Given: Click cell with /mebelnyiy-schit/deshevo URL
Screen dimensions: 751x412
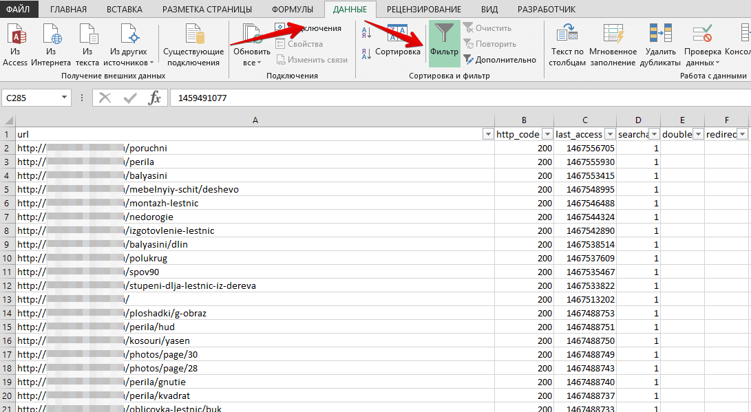Looking at the screenshot, I should point(255,189).
